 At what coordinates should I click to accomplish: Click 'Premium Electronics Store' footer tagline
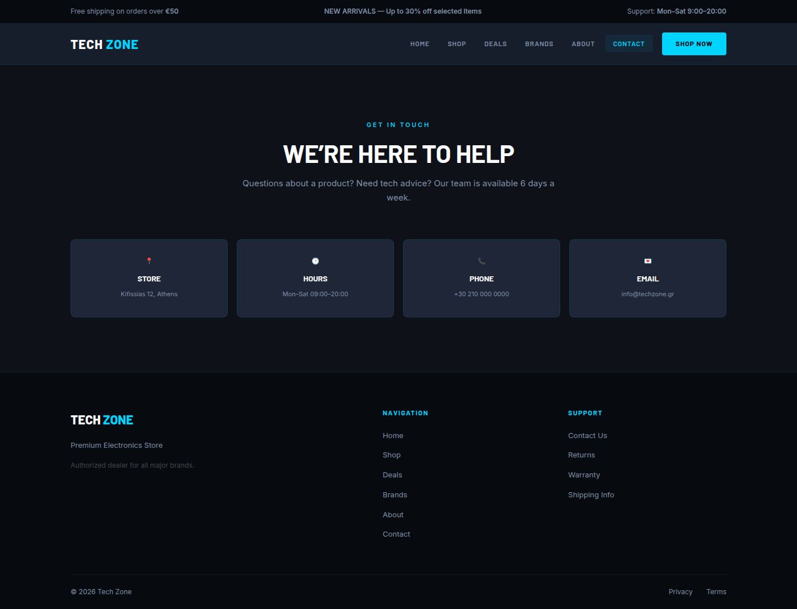117,445
